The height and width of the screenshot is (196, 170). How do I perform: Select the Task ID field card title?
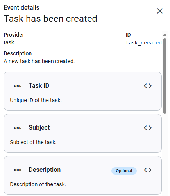(39, 85)
